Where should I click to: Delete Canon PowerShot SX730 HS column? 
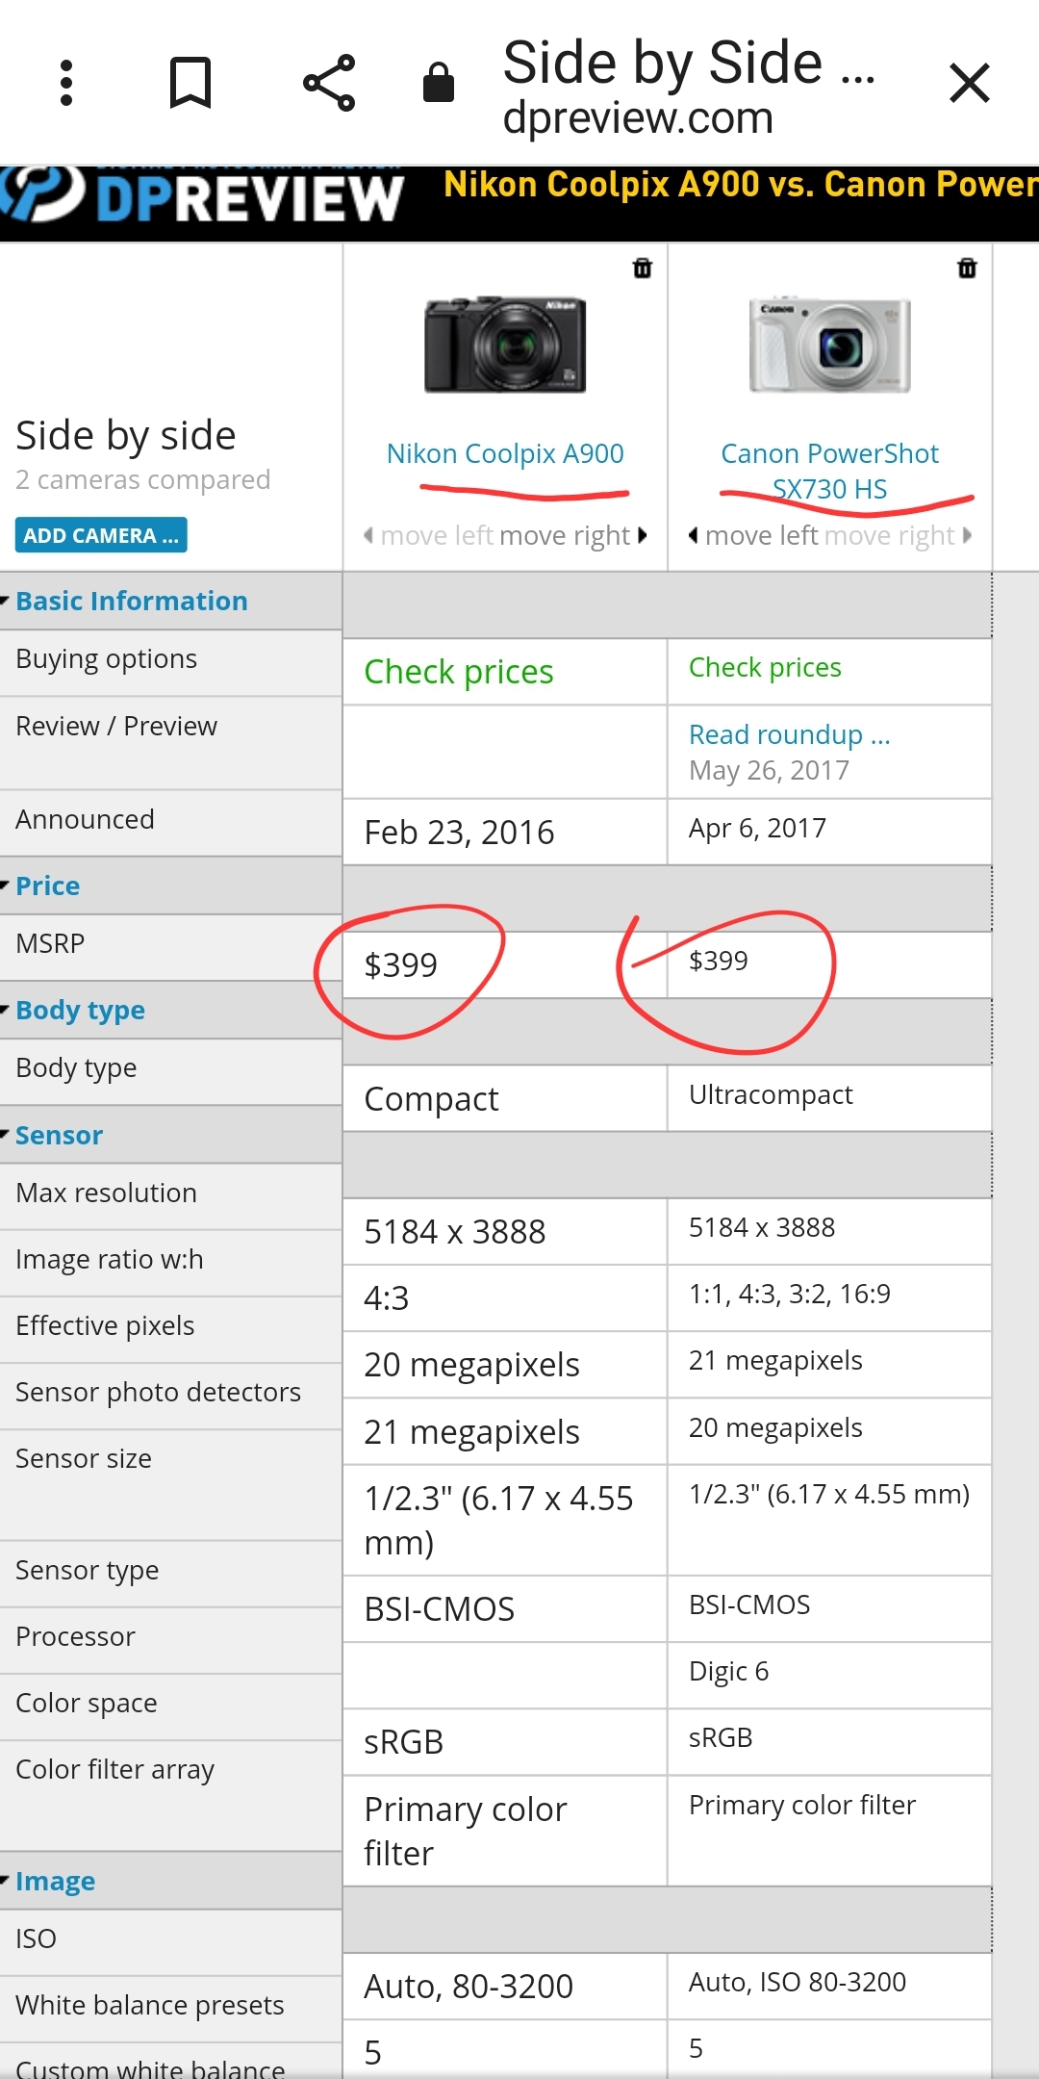click(967, 269)
